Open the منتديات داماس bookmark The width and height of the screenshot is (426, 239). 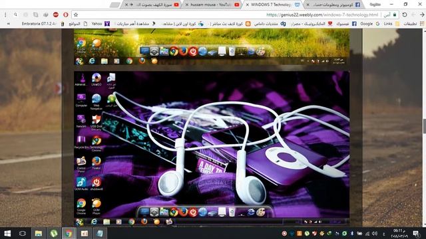coord(270,24)
